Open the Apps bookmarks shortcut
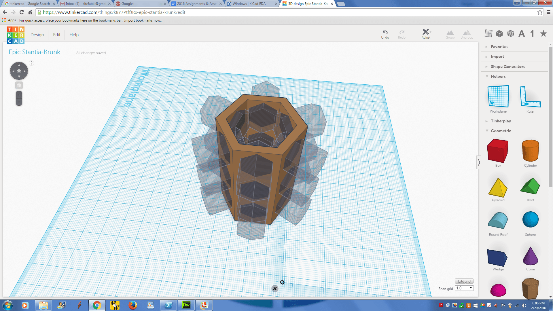 pyautogui.click(x=9, y=20)
